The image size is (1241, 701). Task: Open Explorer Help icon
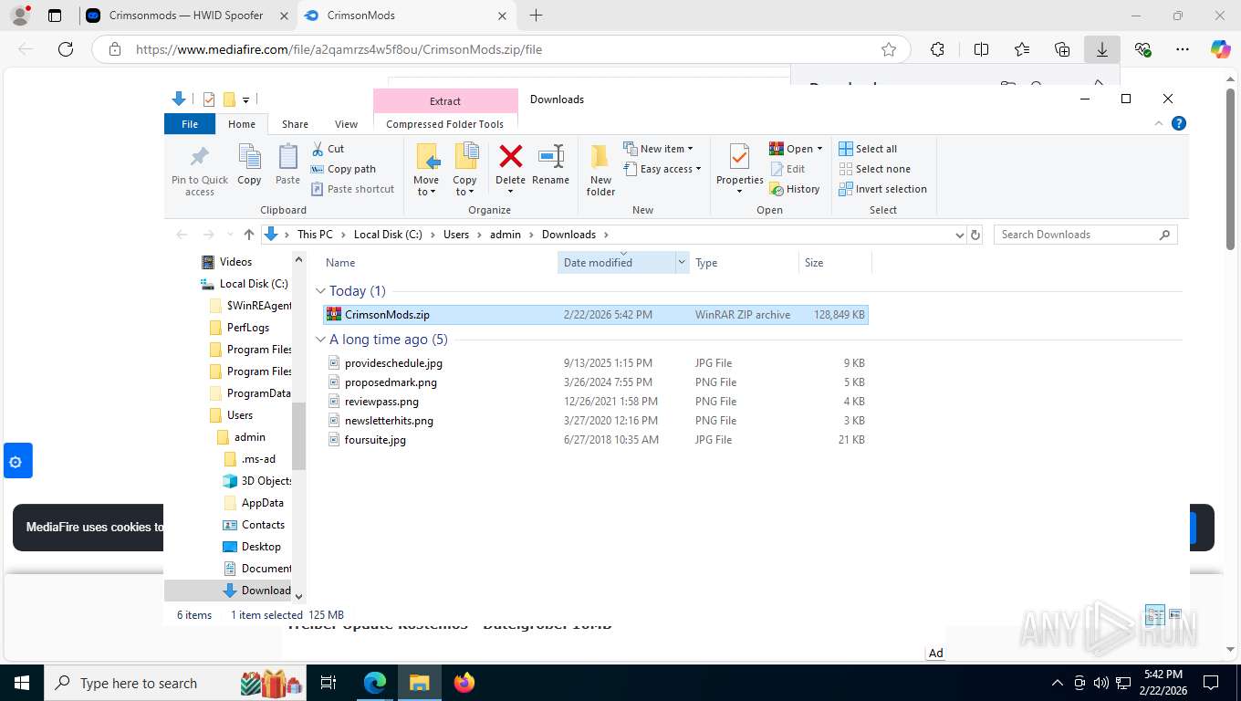[x=1178, y=123]
